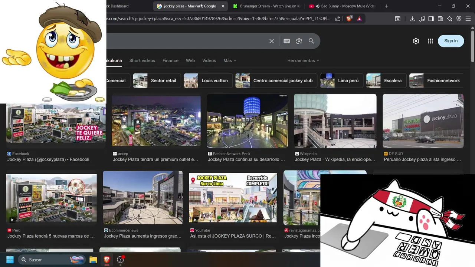
Task: Open 'Peruano Jockey plaza alista ingreso' link
Action: (x=422, y=159)
